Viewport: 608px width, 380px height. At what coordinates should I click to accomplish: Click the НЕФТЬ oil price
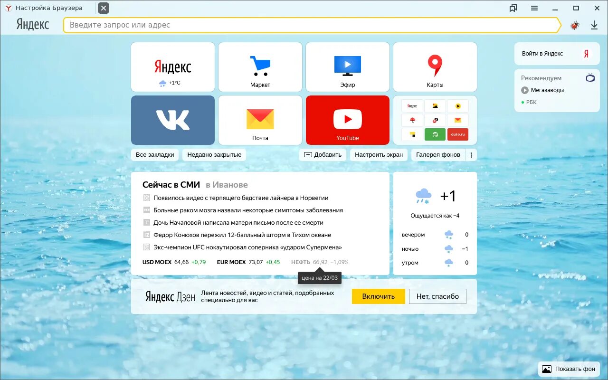(x=320, y=262)
